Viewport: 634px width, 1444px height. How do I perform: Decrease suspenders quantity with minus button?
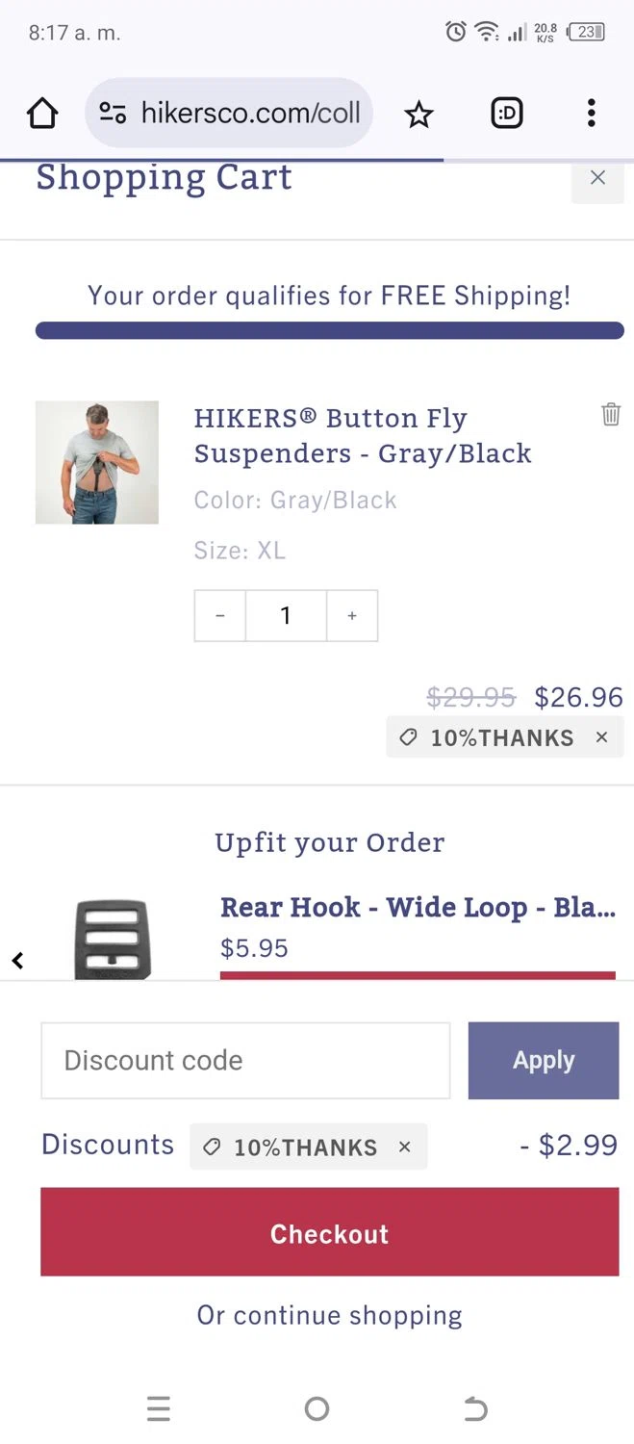220,615
